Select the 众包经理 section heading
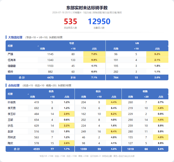Viewport: 174px width, 162px height. [14, 85]
